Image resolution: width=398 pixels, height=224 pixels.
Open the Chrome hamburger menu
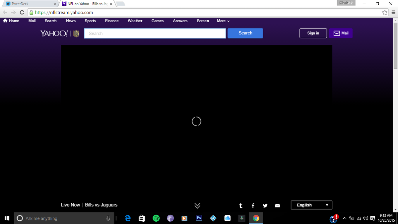[x=393, y=13]
